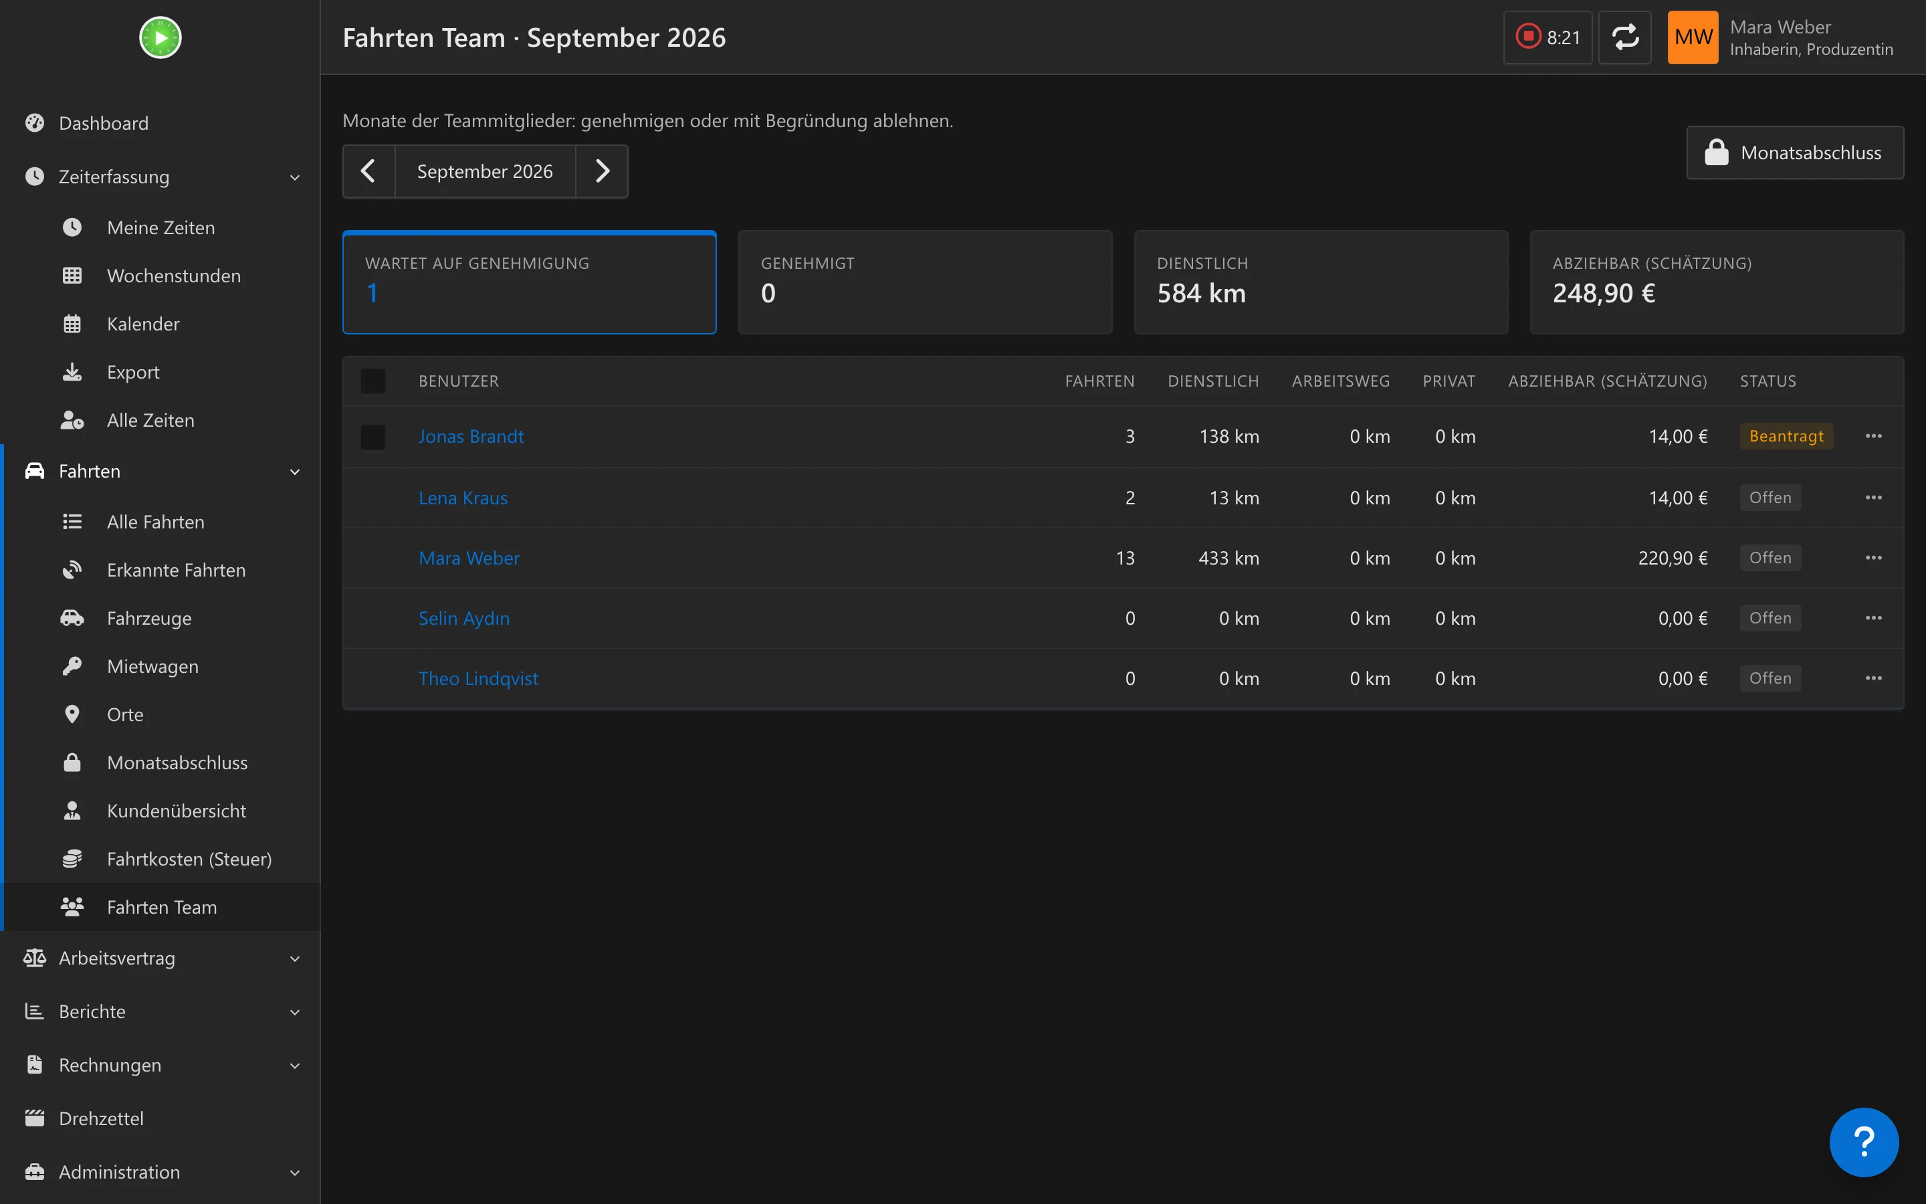Image resolution: width=1926 pixels, height=1204 pixels.
Task: Toggle the select-all checkbox in table header
Action: [372, 381]
